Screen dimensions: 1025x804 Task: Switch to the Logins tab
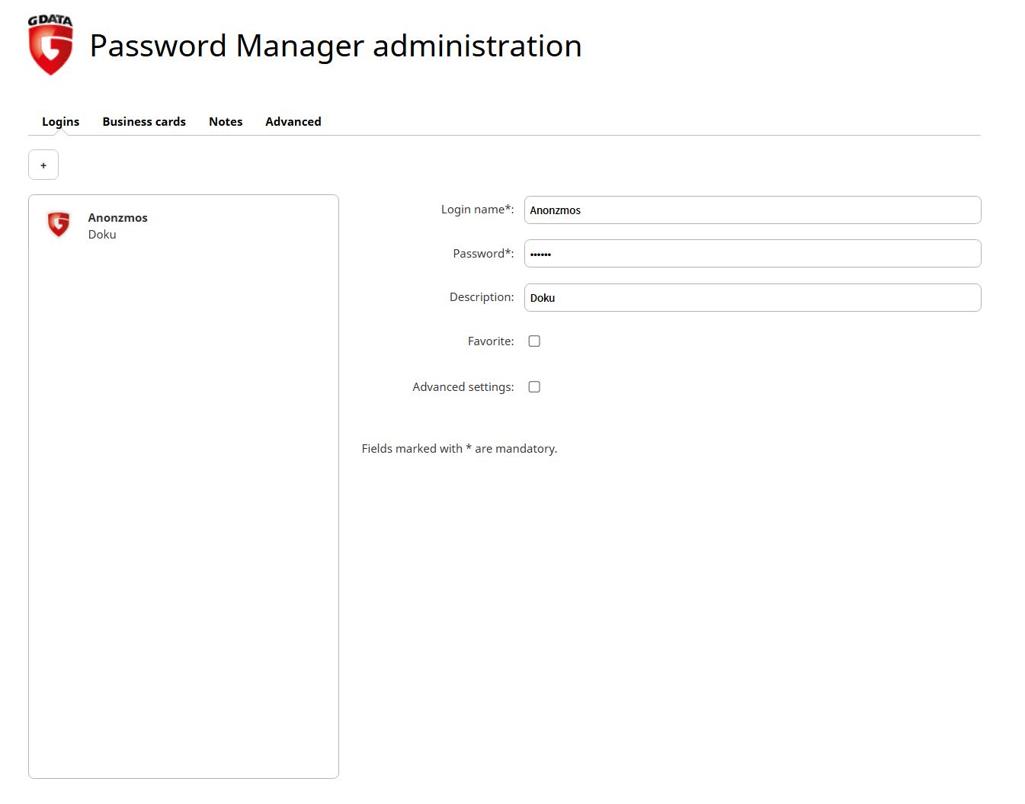pyautogui.click(x=60, y=121)
